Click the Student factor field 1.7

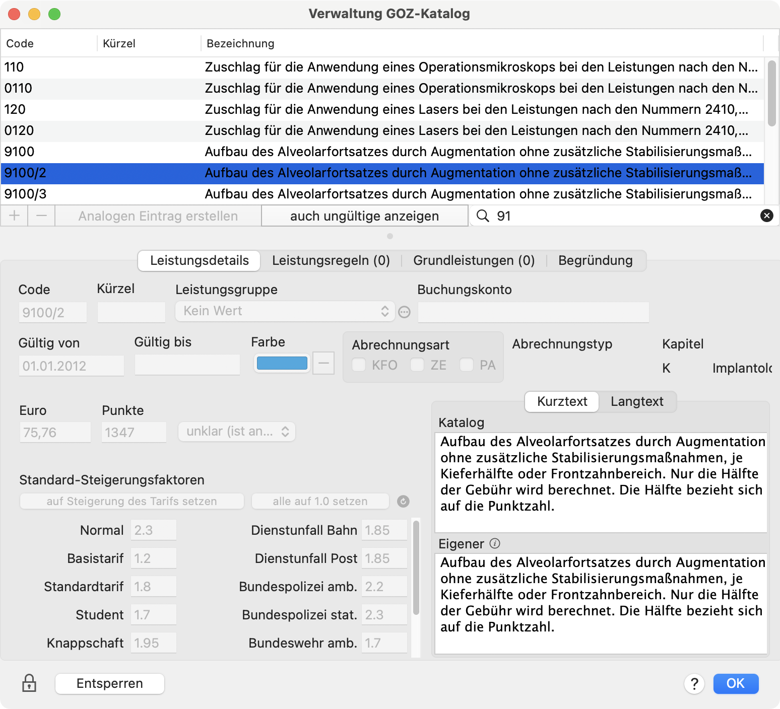click(x=154, y=615)
